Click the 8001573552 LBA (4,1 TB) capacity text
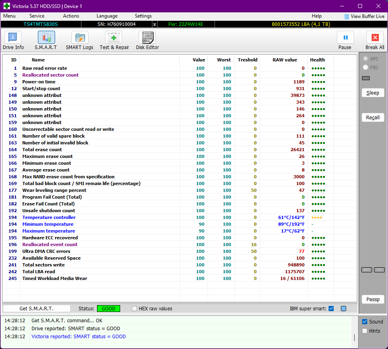 tap(301, 24)
